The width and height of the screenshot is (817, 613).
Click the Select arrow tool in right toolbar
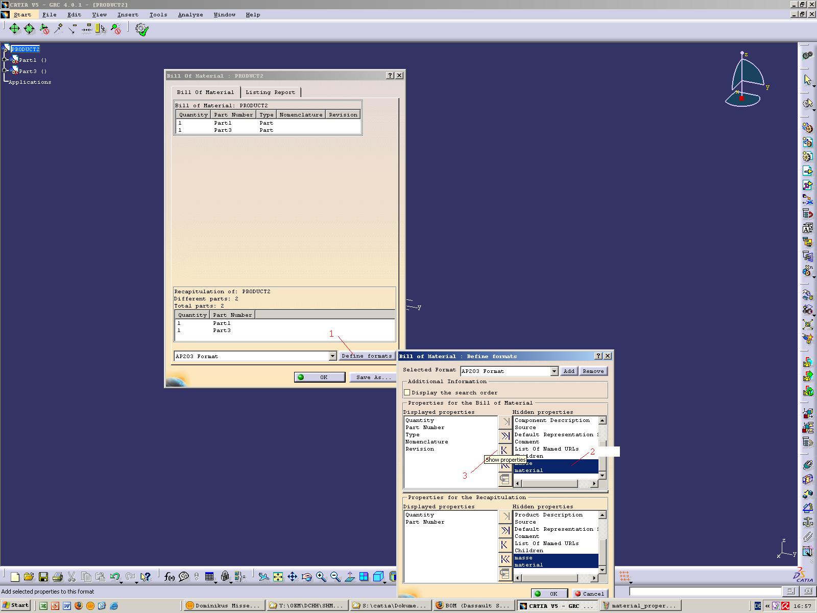click(807, 80)
